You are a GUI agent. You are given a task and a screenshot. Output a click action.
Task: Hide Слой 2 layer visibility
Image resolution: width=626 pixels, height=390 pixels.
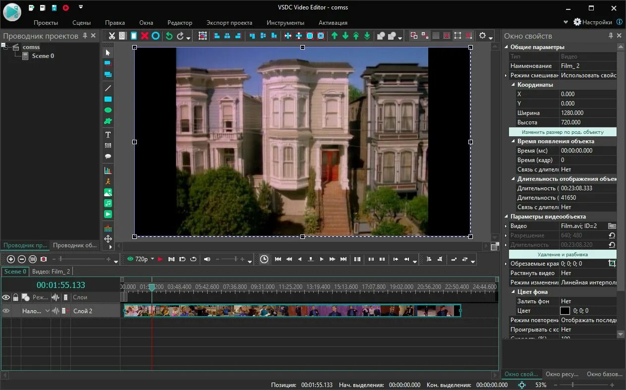point(6,311)
